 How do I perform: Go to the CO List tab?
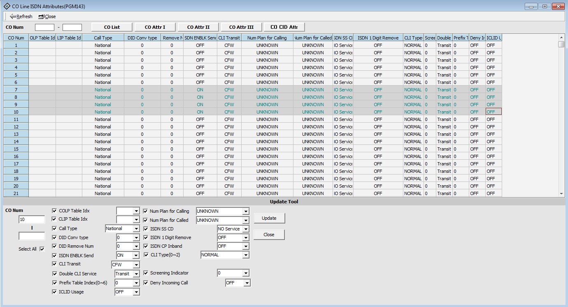[x=112, y=27]
